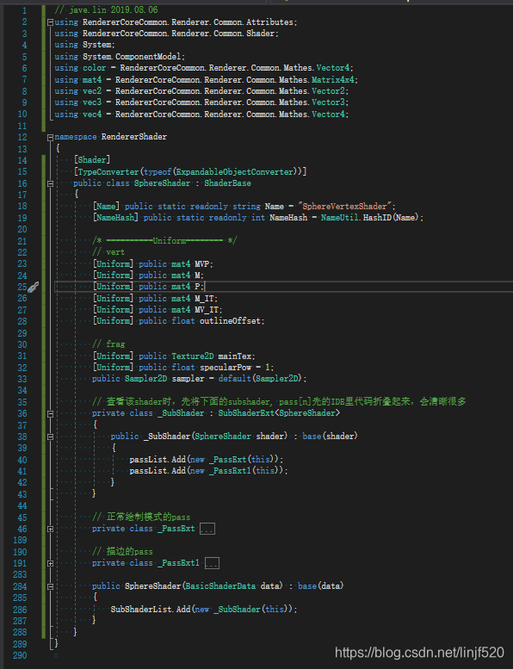Viewport: 513px width, 669px height.
Task: Expand the collapsed _PassExt1 class outline toggle
Action: 50,564
